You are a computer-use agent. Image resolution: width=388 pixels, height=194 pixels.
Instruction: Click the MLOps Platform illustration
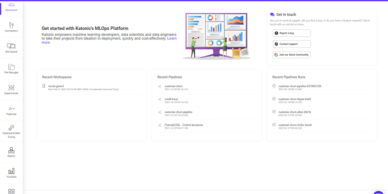216,36
